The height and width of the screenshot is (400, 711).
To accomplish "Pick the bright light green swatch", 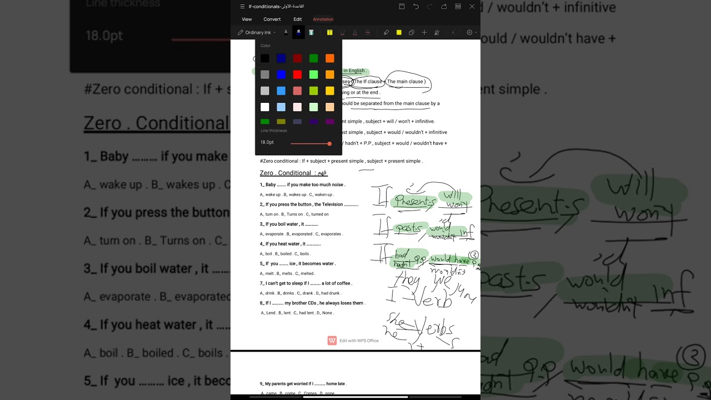I will click(x=313, y=74).
